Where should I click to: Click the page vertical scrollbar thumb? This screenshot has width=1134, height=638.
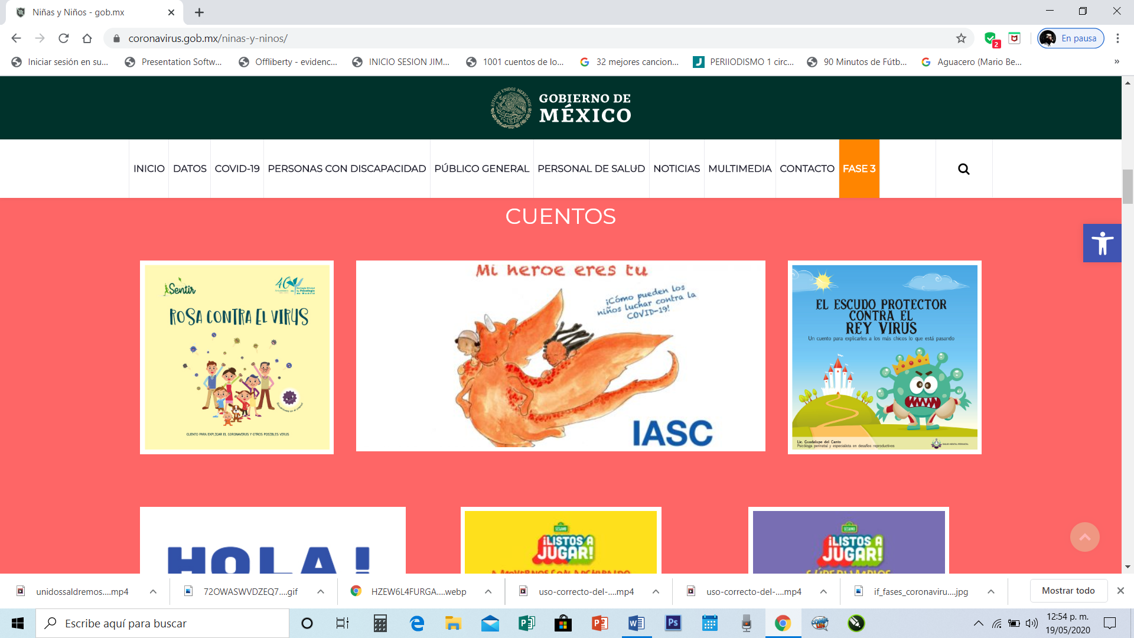tap(1128, 186)
